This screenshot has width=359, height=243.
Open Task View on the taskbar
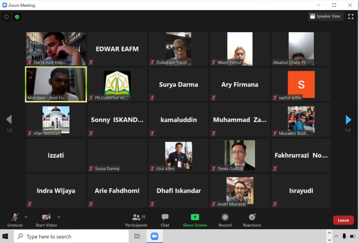(x=137, y=236)
